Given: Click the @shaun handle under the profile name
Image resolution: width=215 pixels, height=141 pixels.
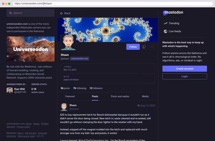Looking at the screenshot, I should tap(65, 58).
